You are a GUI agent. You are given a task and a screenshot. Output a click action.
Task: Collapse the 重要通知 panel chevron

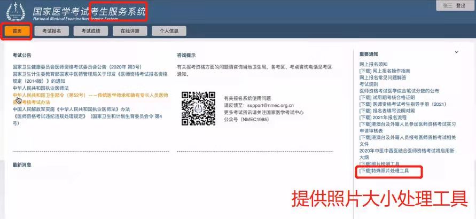tap(456, 52)
